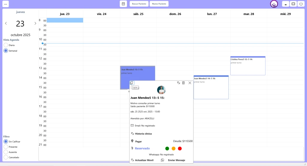Advance to next day with right chevron
Image resolution: width=307 pixels, height=166 pixels.
point(35,23)
